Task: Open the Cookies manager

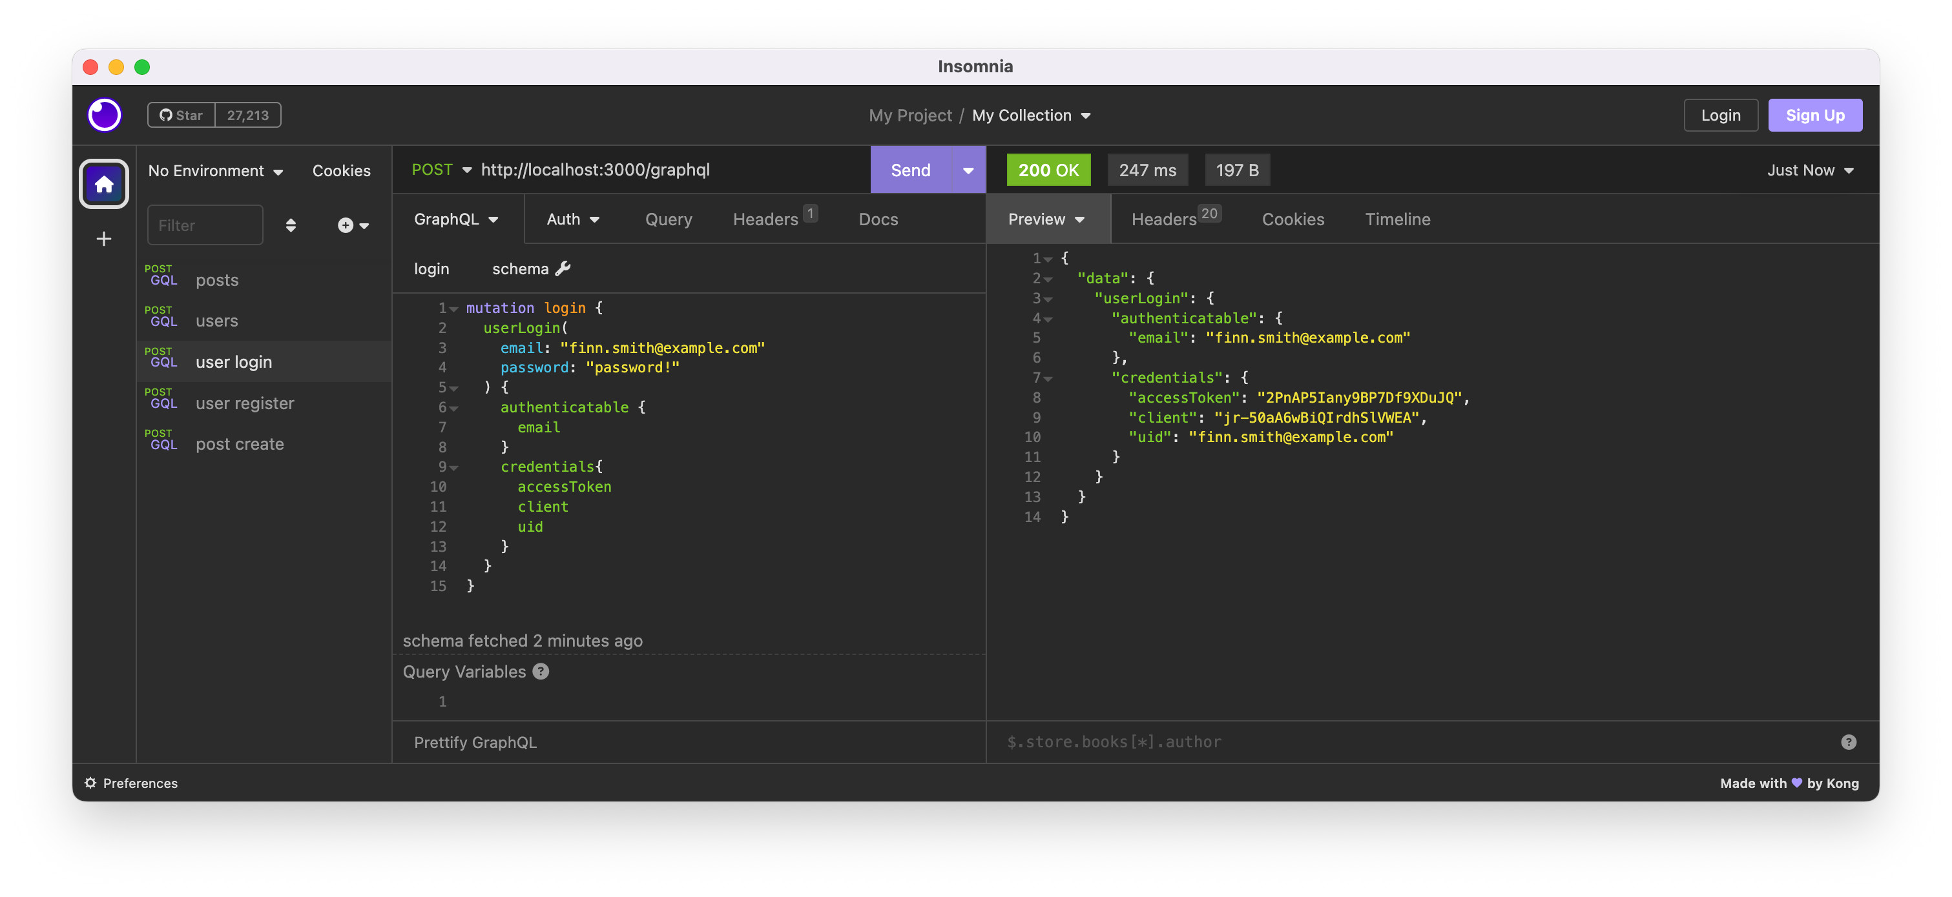Action: click(342, 170)
